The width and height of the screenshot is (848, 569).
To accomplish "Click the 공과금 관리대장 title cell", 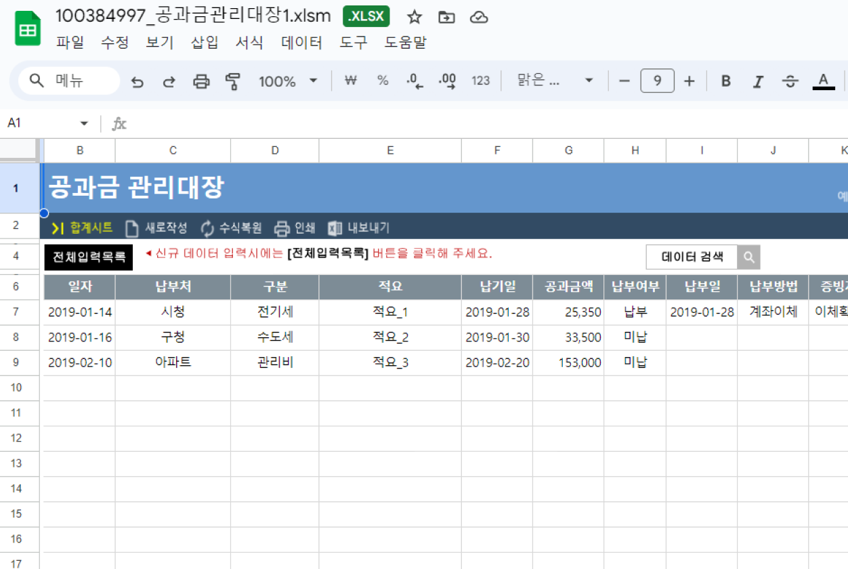I will (x=135, y=188).
